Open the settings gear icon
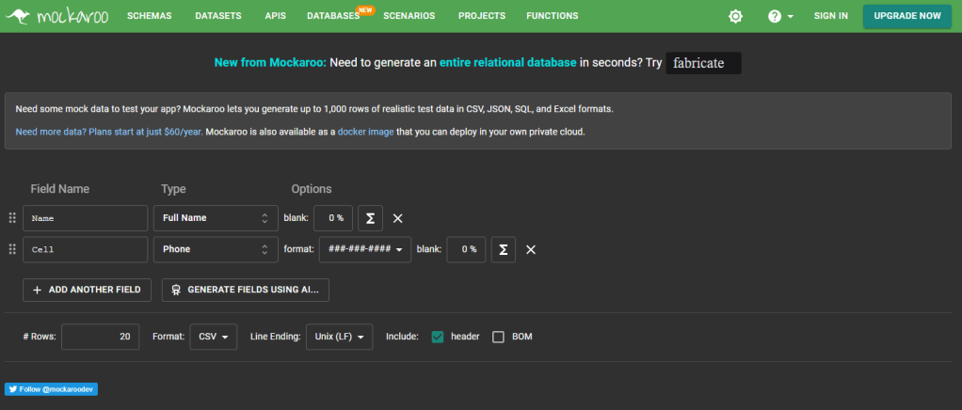Viewport: 962px width, 410px height. tap(735, 16)
